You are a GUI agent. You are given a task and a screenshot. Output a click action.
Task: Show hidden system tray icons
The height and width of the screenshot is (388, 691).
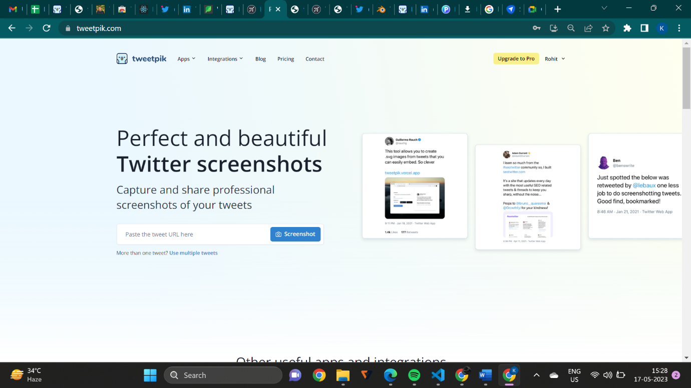(536, 375)
